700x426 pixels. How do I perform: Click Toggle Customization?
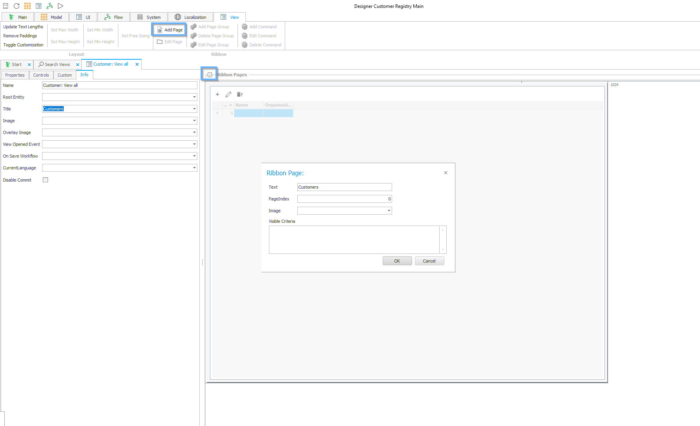coord(24,45)
